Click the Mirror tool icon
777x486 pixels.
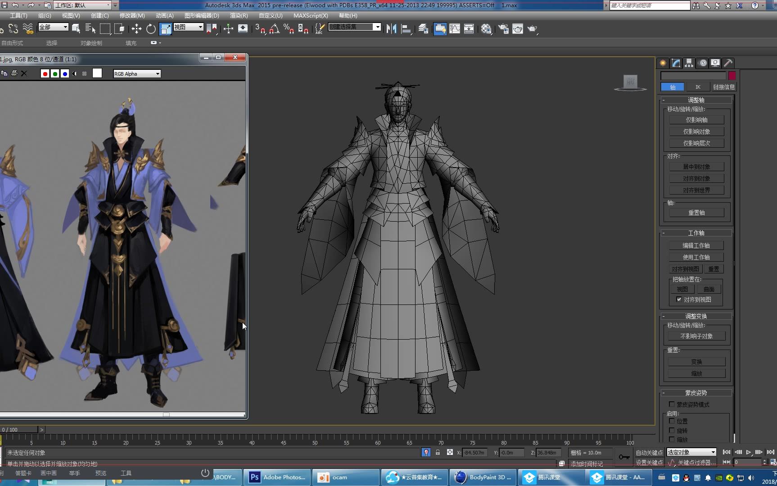(391, 29)
